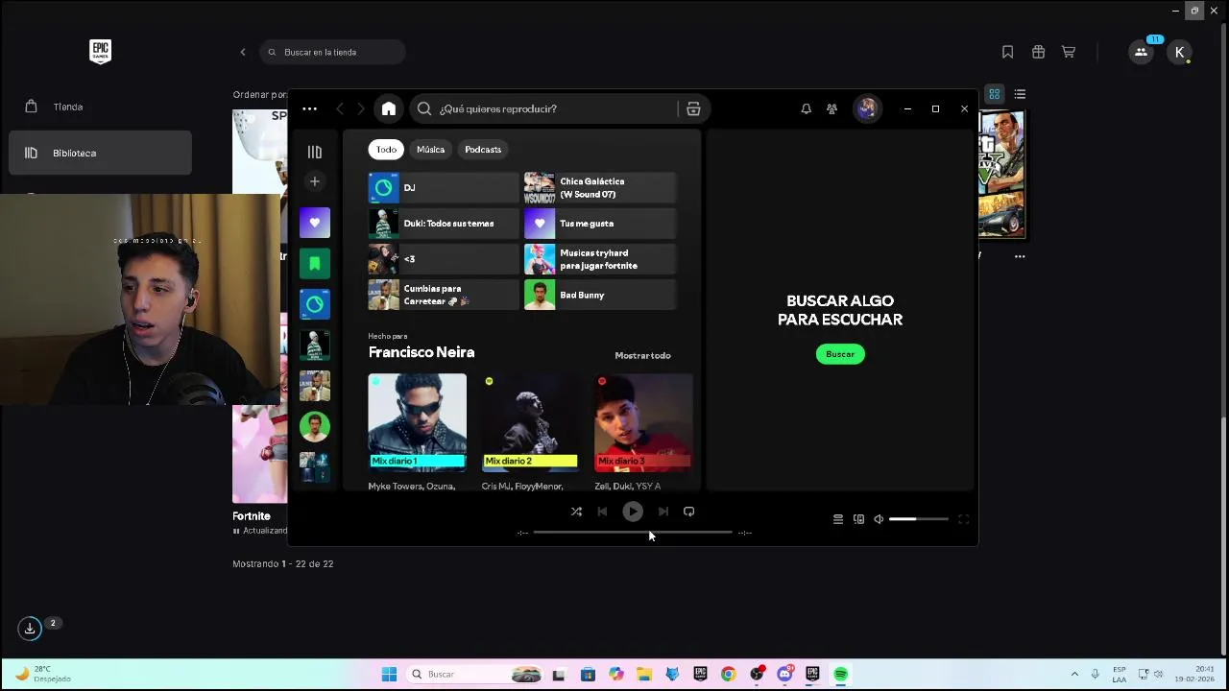Go back with Spotify's left arrow
The height and width of the screenshot is (691, 1229).
pyautogui.click(x=340, y=108)
